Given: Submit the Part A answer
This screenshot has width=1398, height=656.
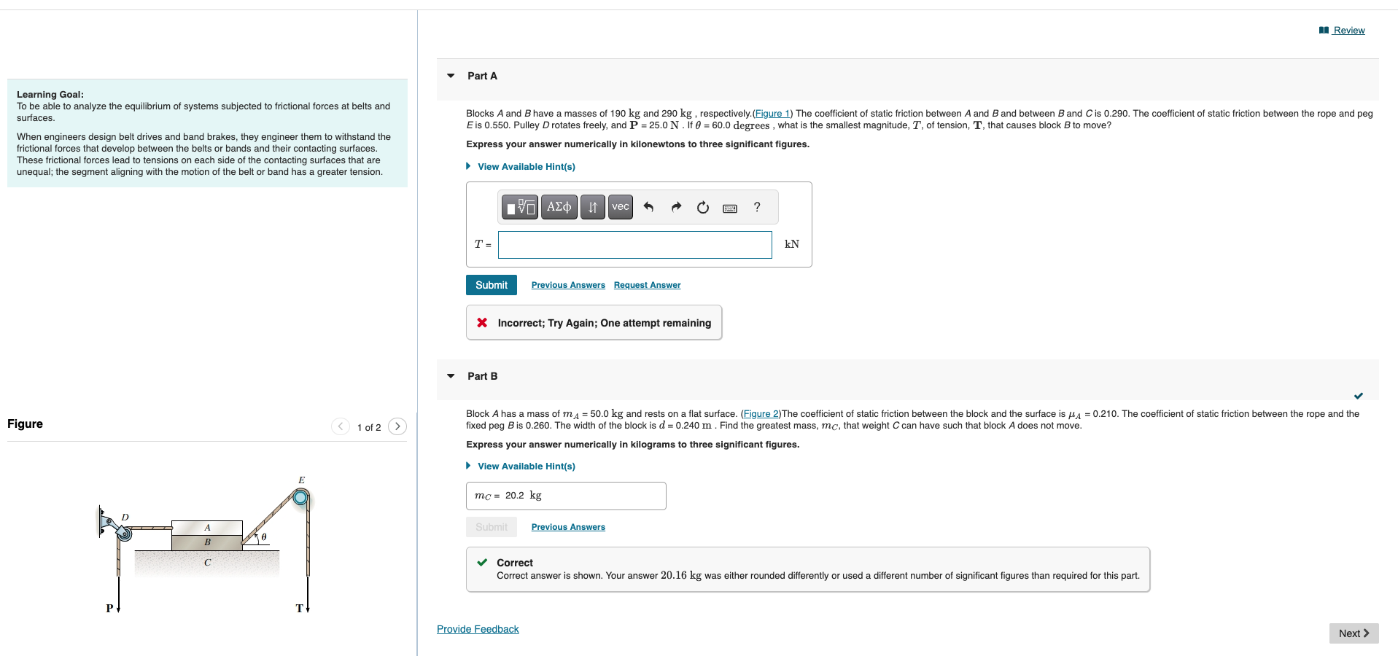Looking at the screenshot, I should point(491,284).
